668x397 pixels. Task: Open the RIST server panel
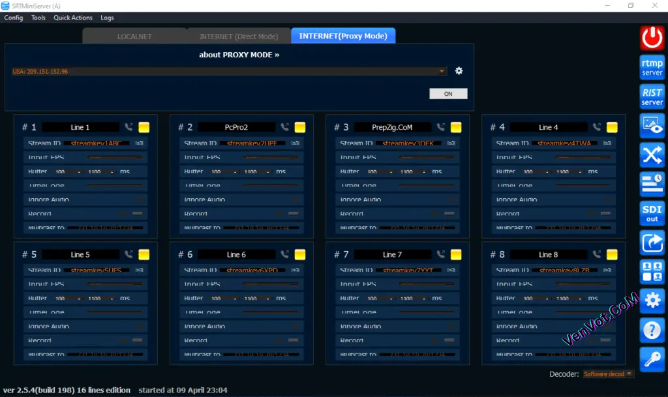point(652,96)
